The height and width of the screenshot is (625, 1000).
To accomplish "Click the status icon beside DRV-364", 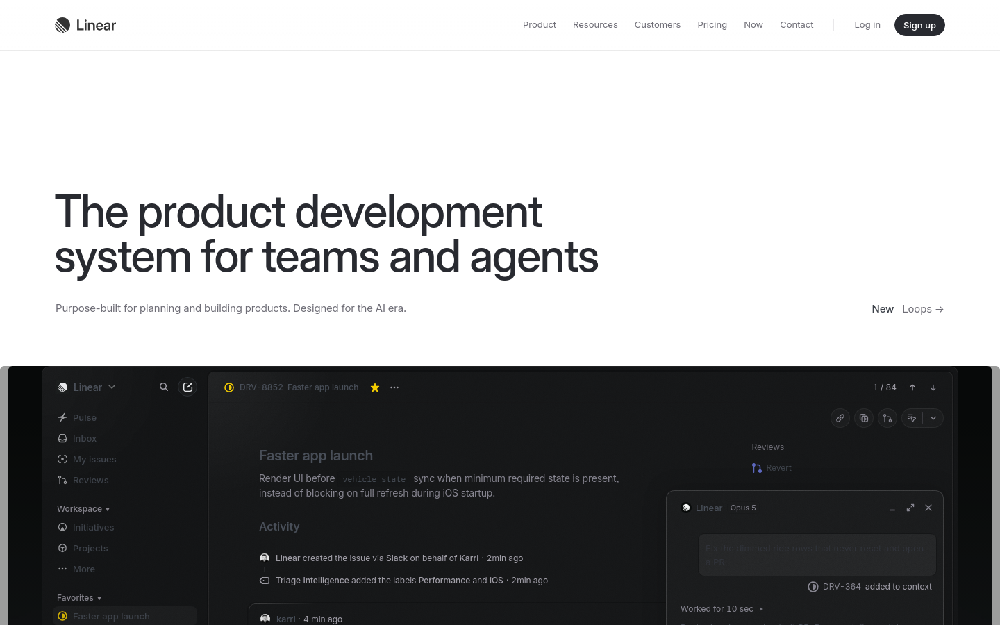I will 813,587.
